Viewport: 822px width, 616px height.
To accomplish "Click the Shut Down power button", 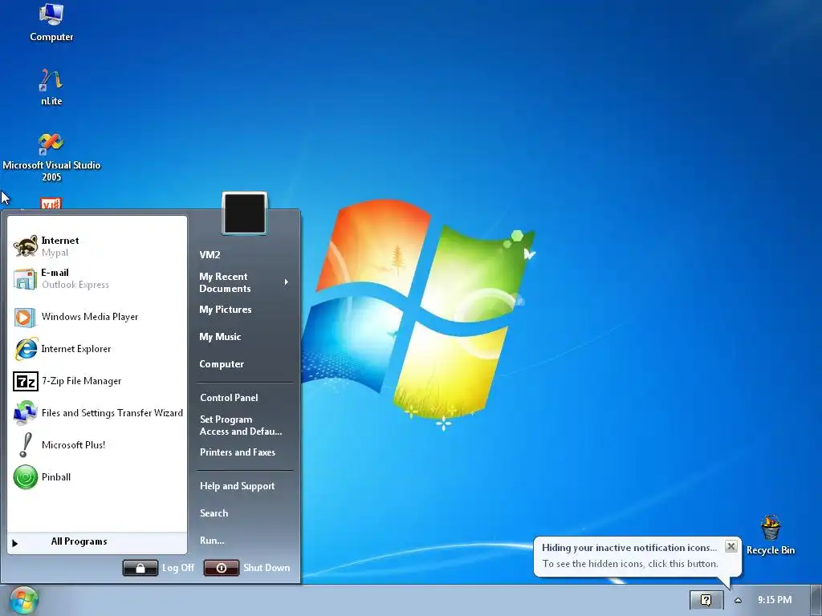I will click(x=222, y=568).
